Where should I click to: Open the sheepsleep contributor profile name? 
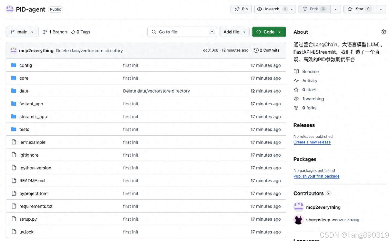pyautogui.click(x=318, y=220)
